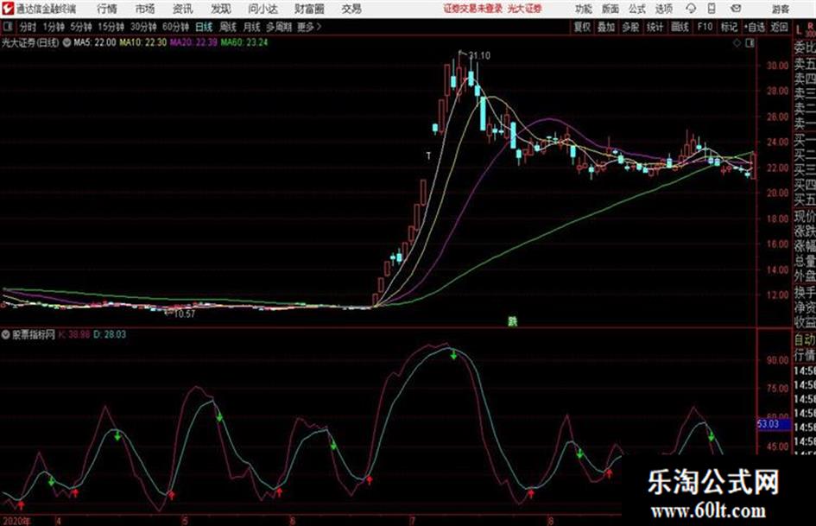
Task: Click the MA60: 23.24 value label
Action: click(x=244, y=42)
